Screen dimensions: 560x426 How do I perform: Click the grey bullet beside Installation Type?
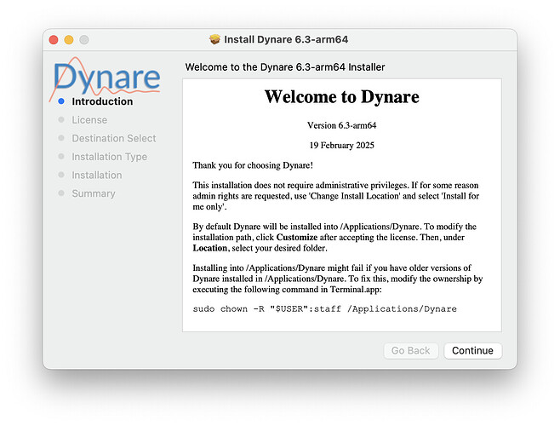[61, 156]
